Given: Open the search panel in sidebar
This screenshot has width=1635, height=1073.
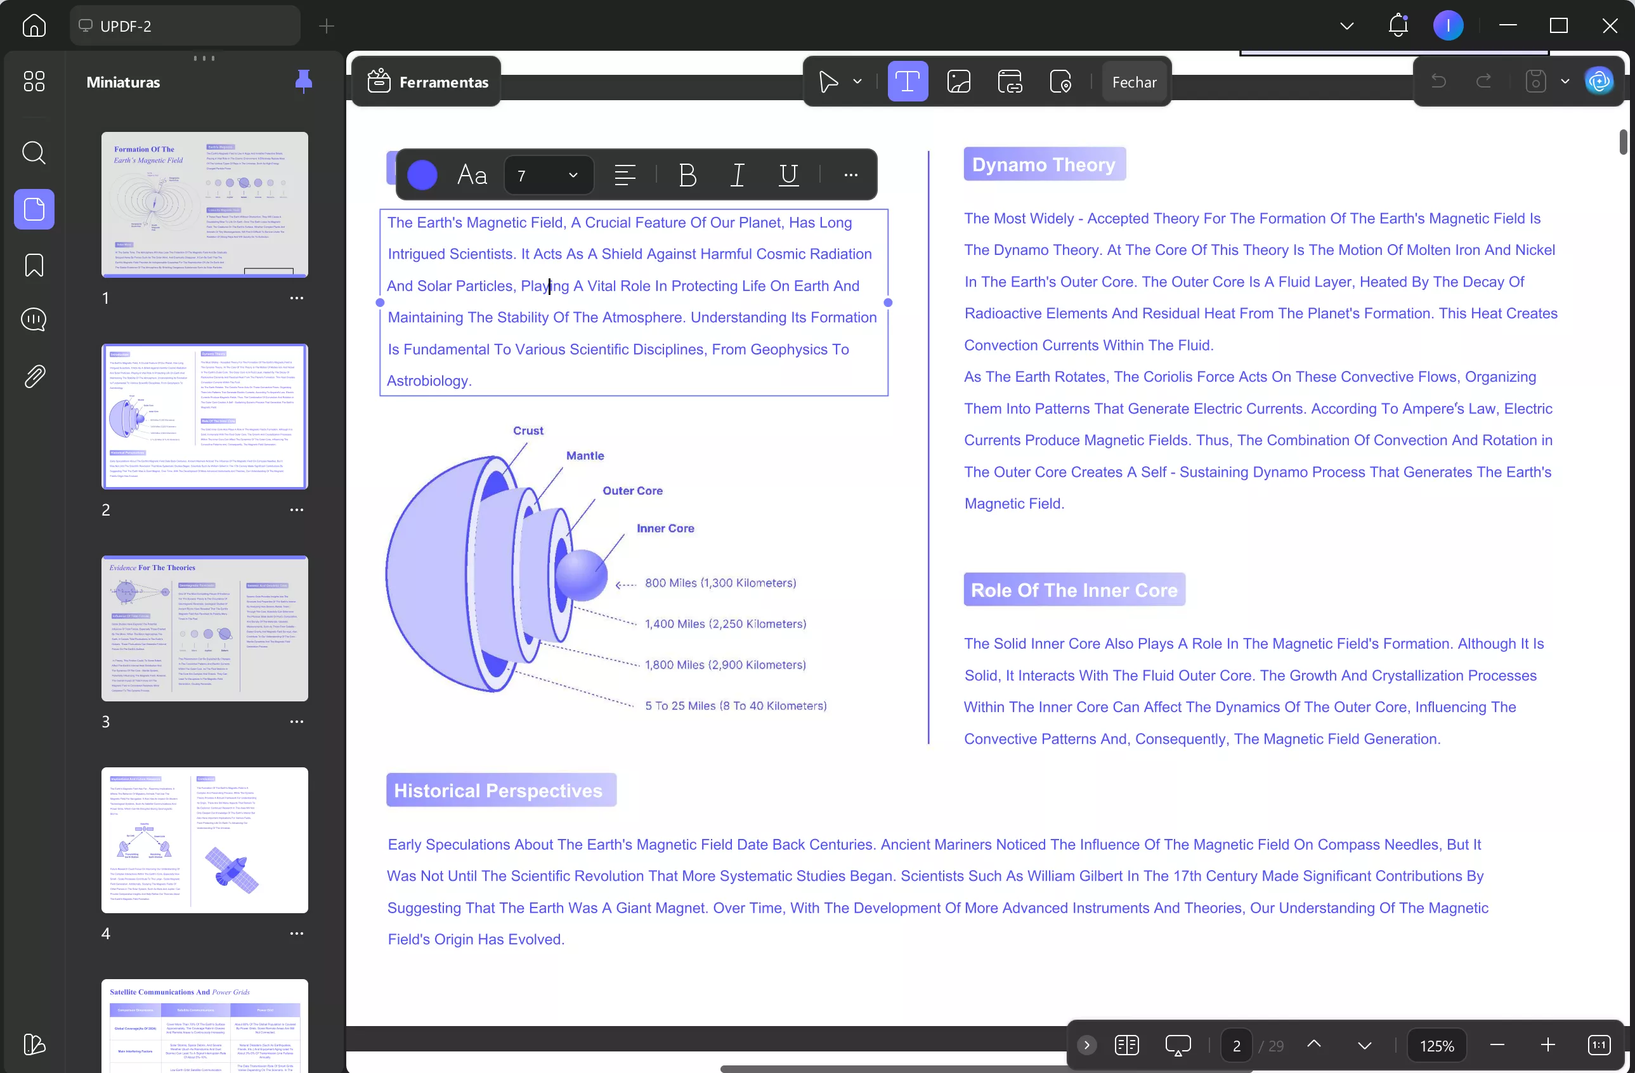Looking at the screenshot, I should 34,152.
